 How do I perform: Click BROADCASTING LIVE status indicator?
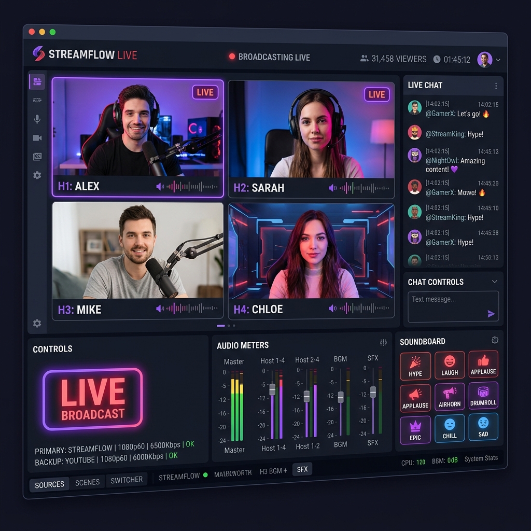pos(270,57)
